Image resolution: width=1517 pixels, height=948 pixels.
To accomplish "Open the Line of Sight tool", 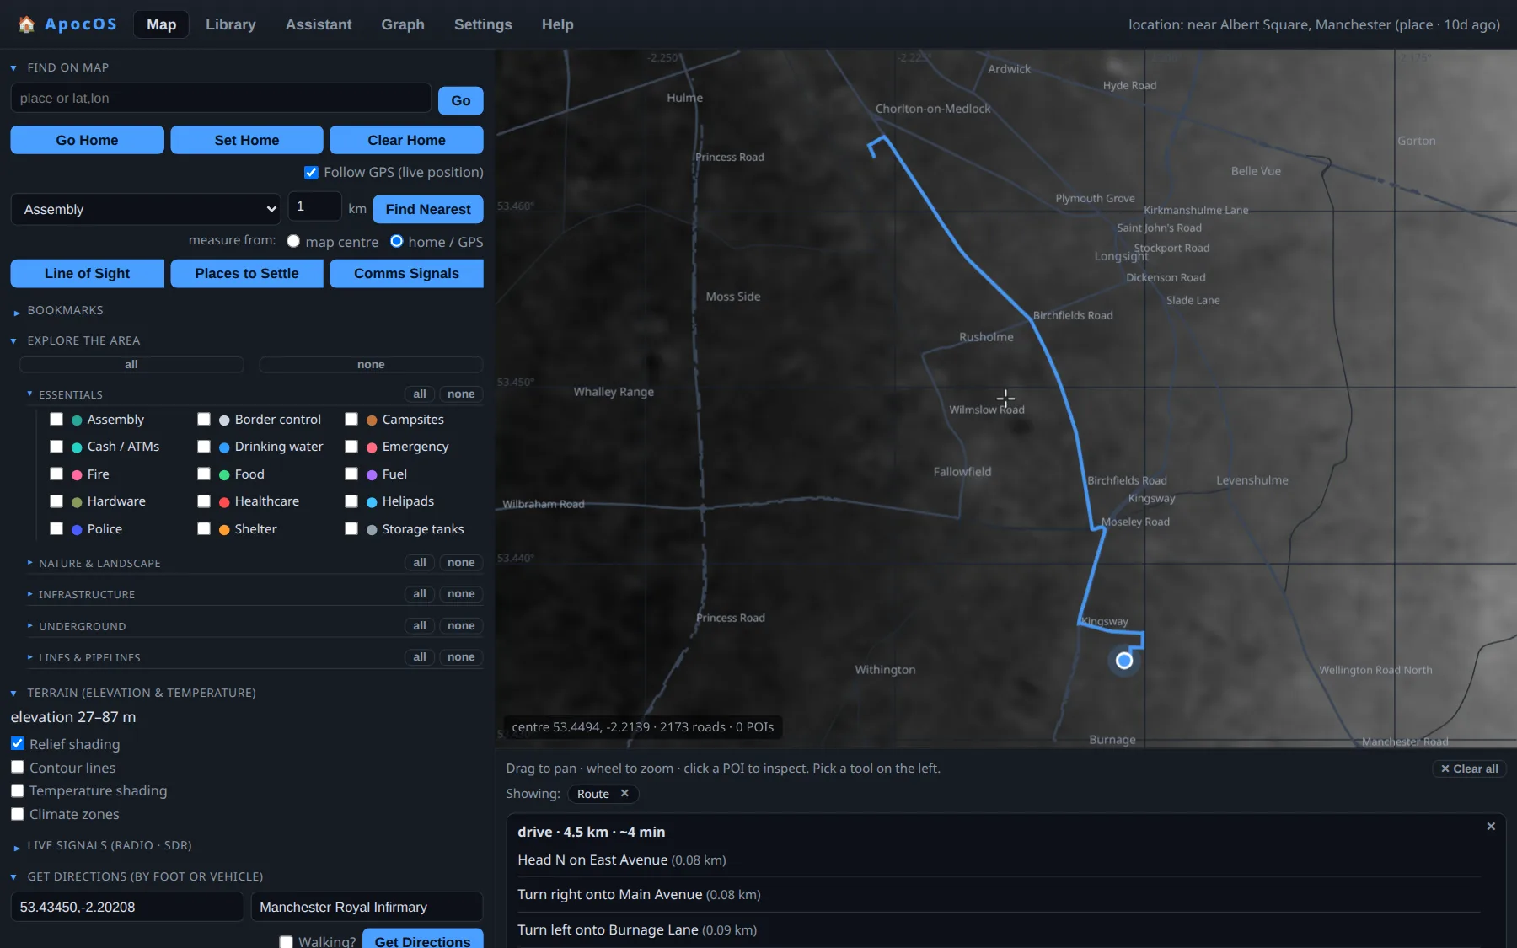I will pyautogui.click(x=87, y=273).
